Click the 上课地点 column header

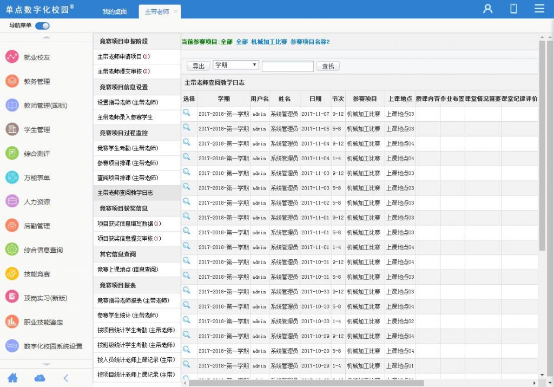[x=400, y=99]
